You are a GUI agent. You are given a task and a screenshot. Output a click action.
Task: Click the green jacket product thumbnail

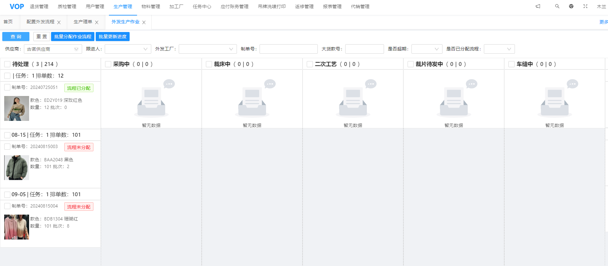[17, 167]
